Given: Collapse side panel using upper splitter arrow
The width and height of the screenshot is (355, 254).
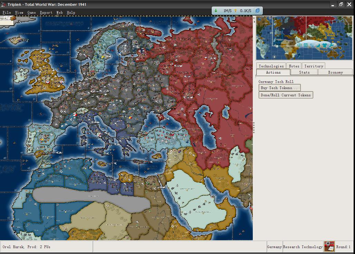Looking at the screenshot, I should [x=254, y=18].
